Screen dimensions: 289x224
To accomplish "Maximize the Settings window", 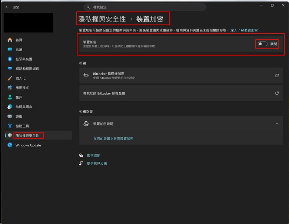I will 272,5.
